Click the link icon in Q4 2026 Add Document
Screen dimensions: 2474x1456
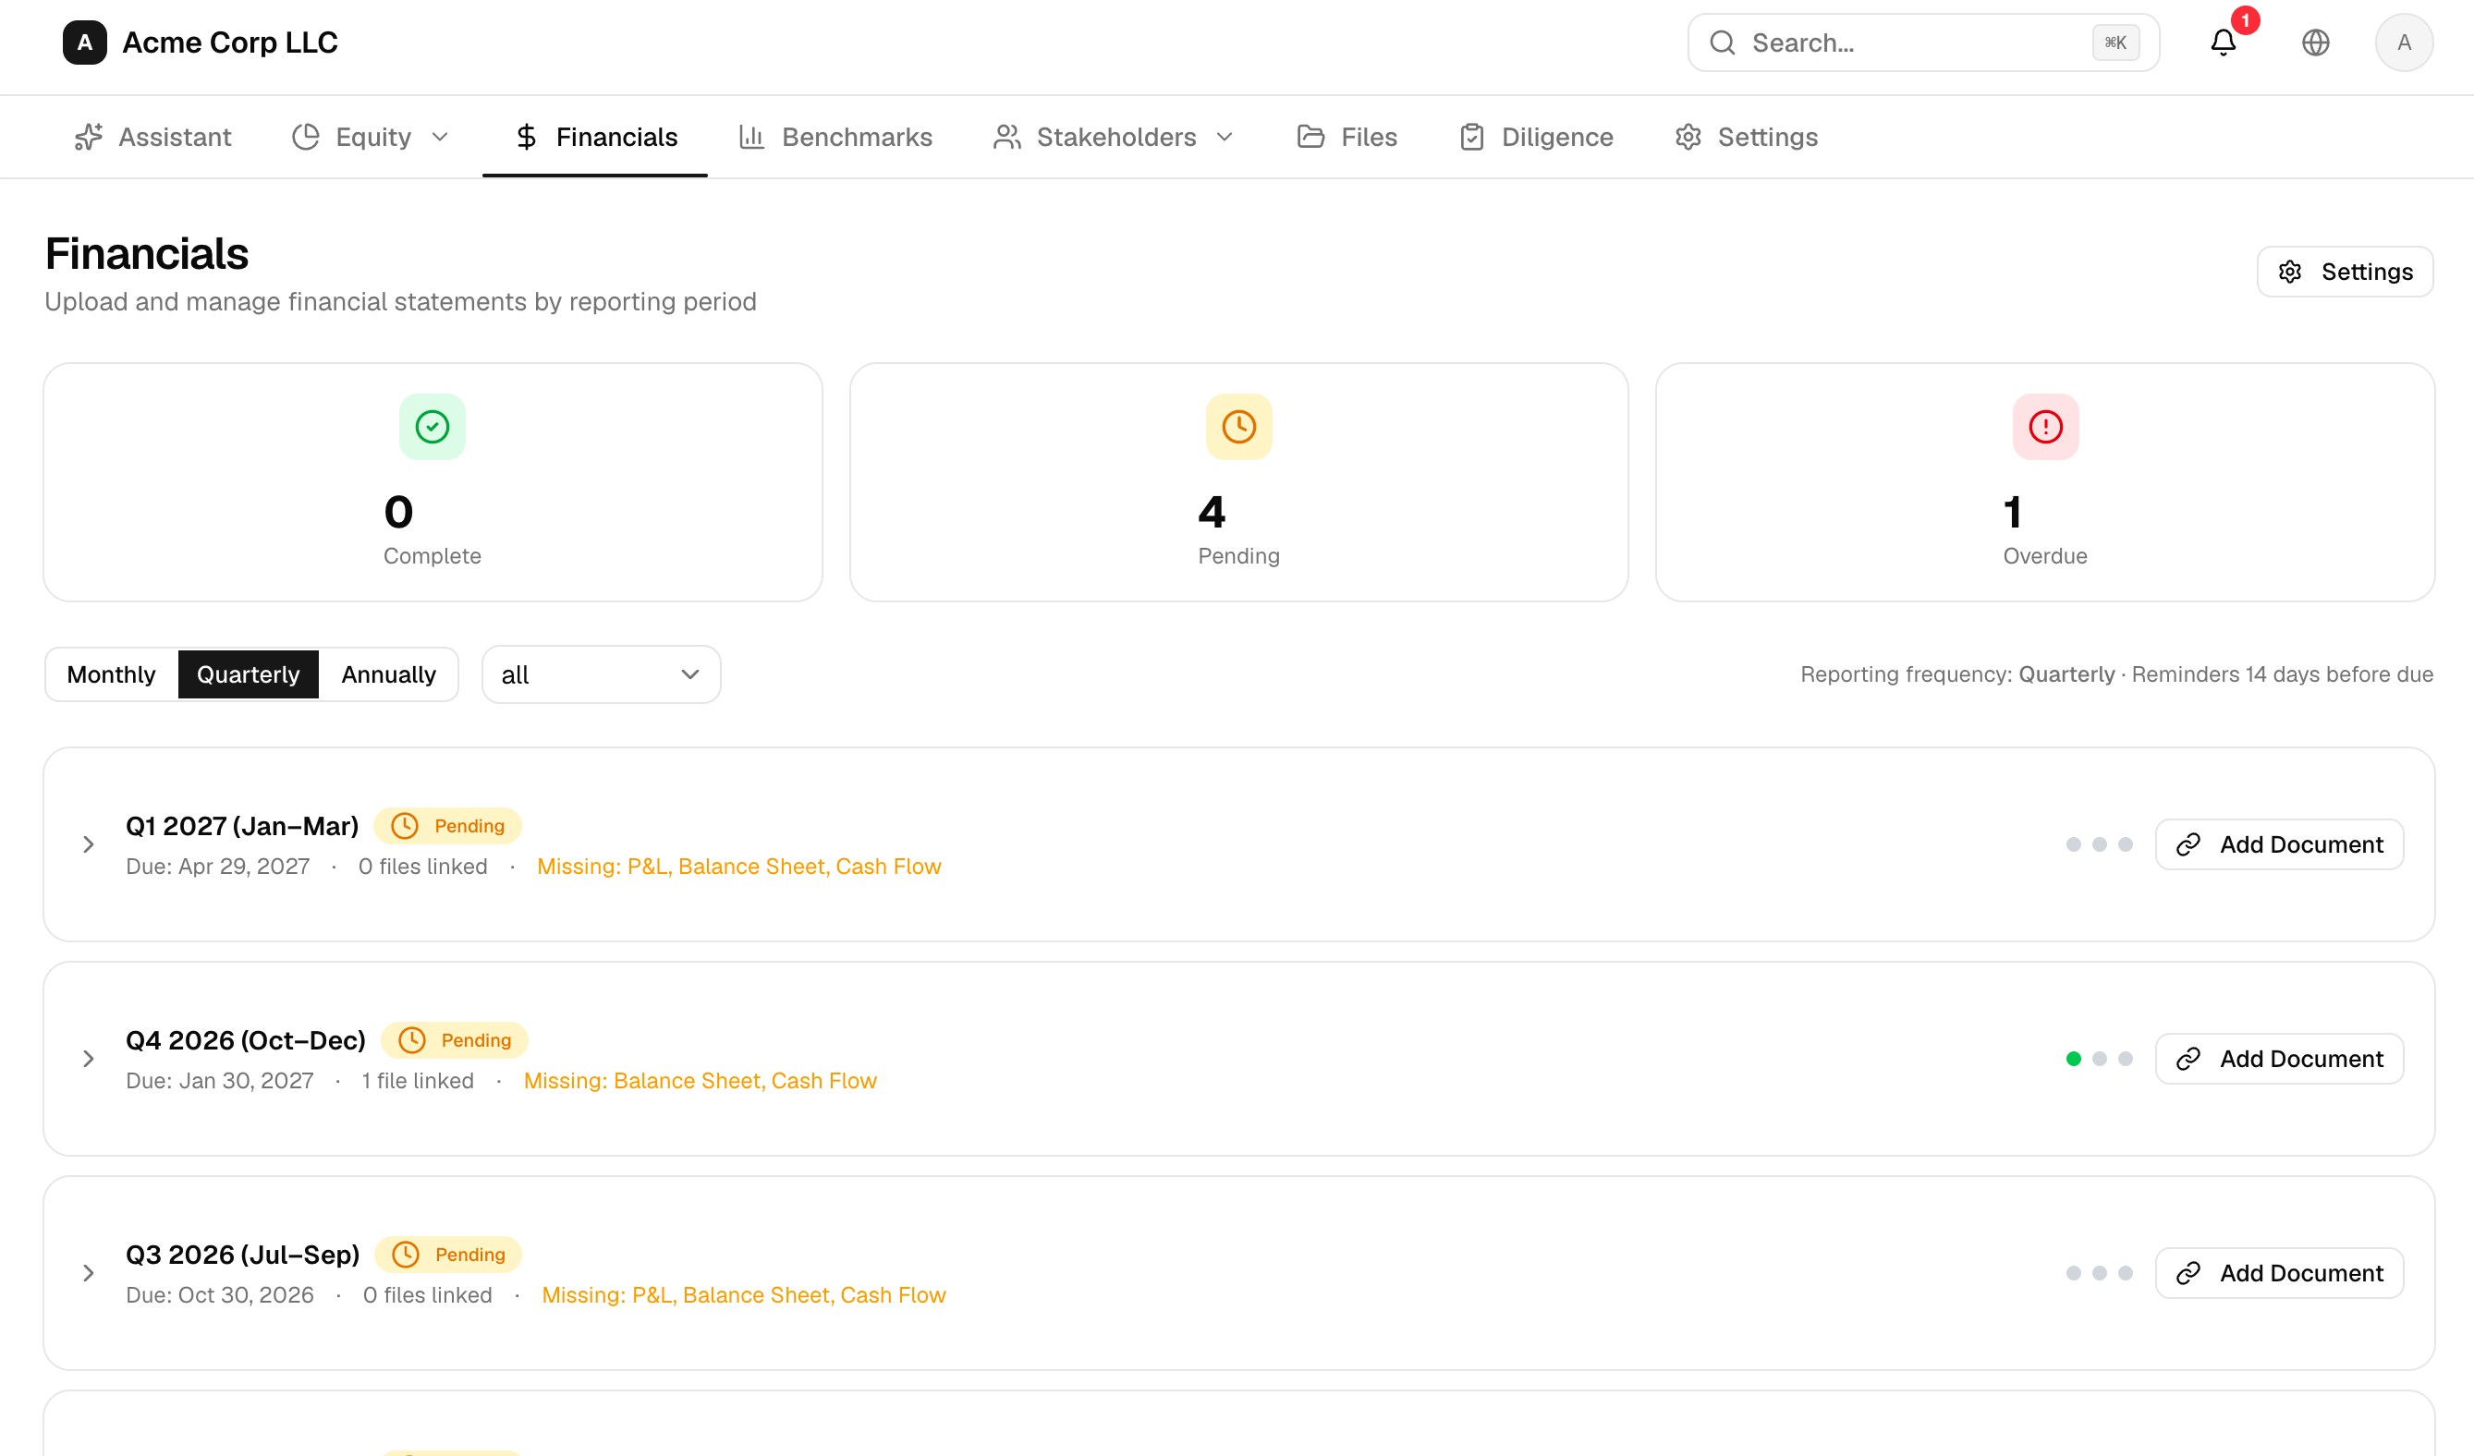[2188, 1059]
